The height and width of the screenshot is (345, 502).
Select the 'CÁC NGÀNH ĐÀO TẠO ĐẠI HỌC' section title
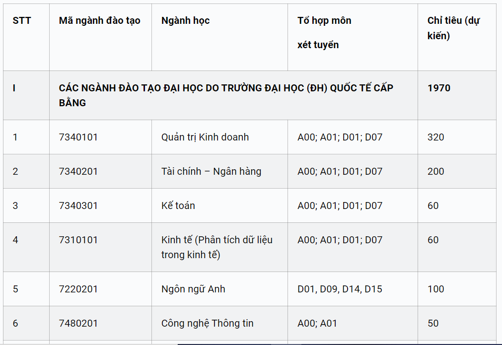click(x=226, y=95)
